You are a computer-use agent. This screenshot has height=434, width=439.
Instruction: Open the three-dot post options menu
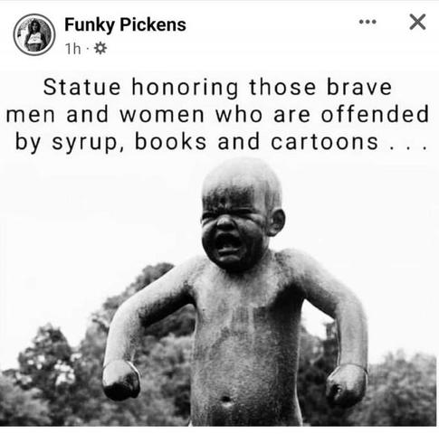(x=367, y=22)
